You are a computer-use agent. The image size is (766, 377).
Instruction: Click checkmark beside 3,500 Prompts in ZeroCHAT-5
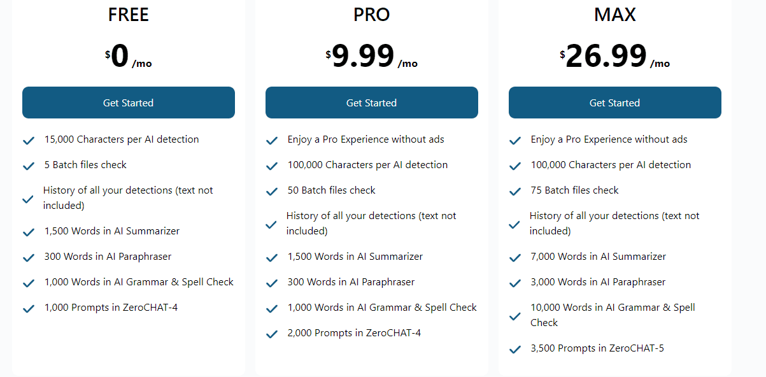pos(515,350)
